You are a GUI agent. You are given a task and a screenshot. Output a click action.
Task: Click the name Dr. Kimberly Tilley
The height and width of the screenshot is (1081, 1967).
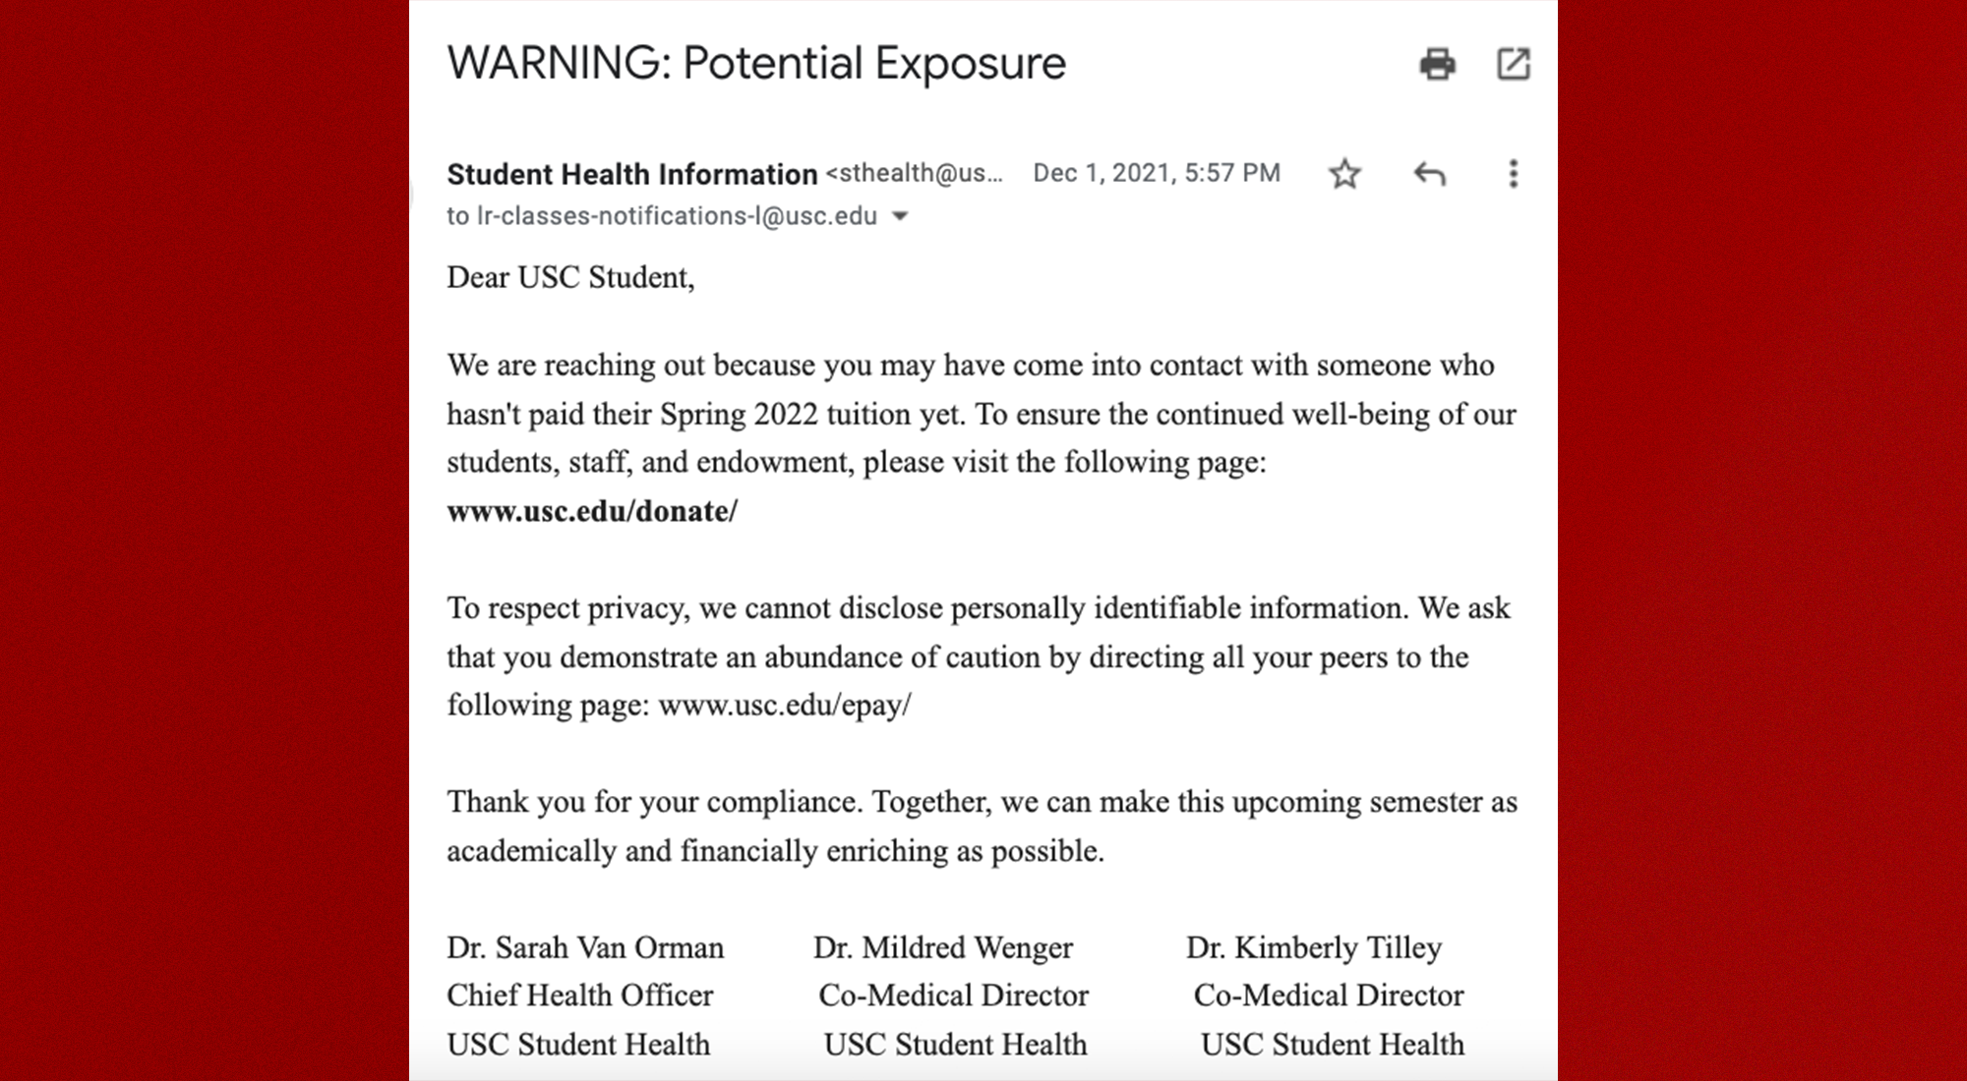click(x=1314, y=947)
